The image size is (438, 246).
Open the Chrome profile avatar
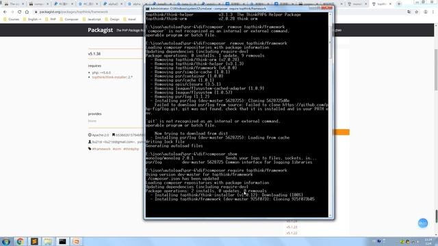426,12
